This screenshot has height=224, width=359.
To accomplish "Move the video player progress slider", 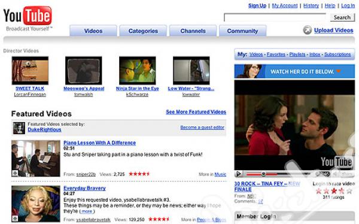I will pyautogui.click(x=264, y=174).
